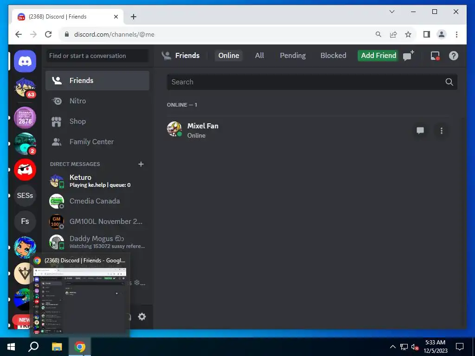The width and height of the screenshot is (475, 356).
Task: Open the blue-haired anime avatar server
Action: [25, 248]
